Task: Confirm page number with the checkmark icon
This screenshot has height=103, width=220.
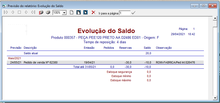Action: tap(133, 13)
